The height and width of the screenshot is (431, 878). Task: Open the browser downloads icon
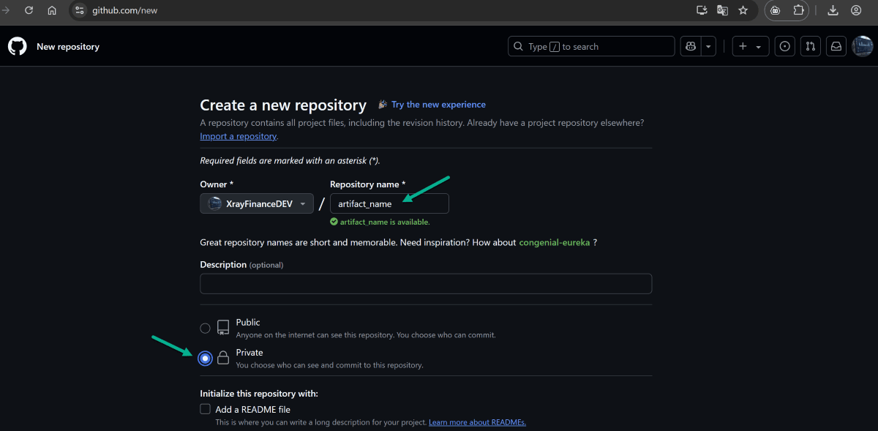[x=833, y=10]
